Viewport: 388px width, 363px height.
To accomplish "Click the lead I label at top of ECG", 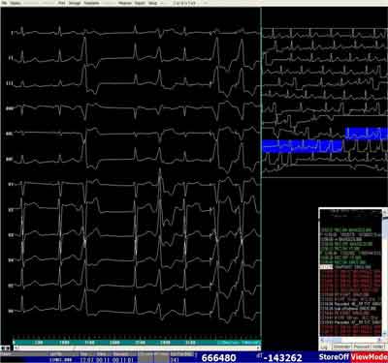I will point(12,33).
